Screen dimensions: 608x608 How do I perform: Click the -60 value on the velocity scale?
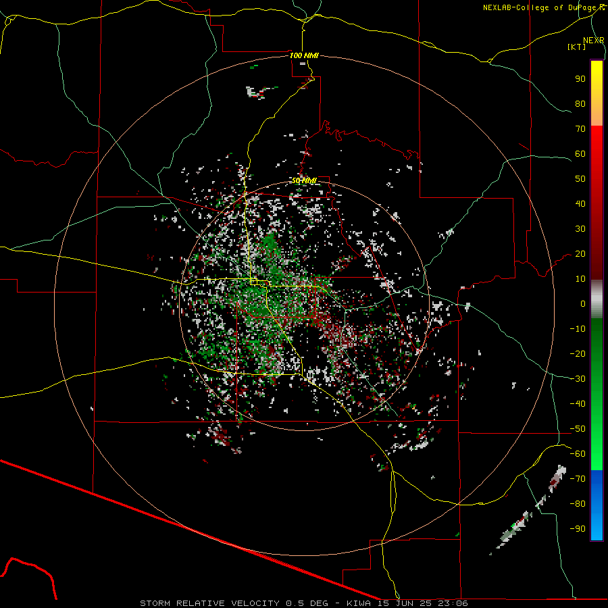pyautogui.click(x=578, y=454)
